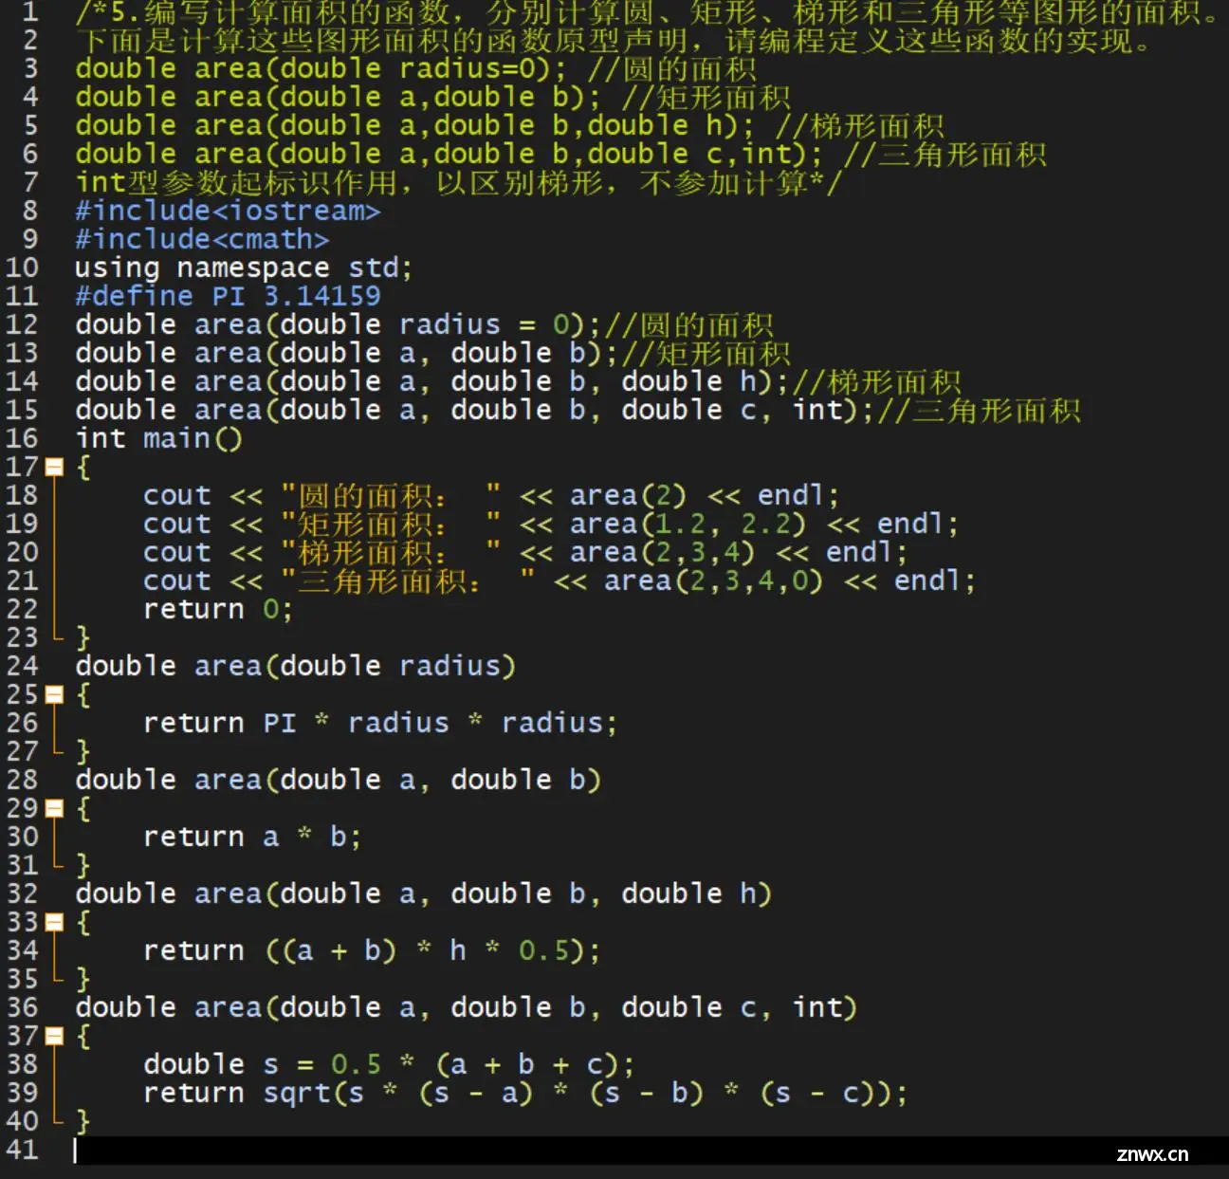
Task: Click '#define PI 3.14159' line
Action: point(228,296)
